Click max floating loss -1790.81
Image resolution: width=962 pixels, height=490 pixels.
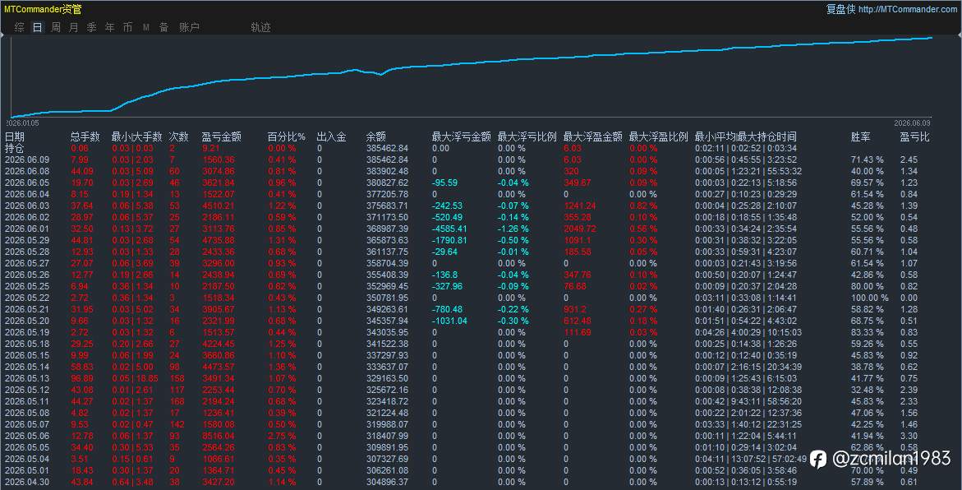point(449,240)
